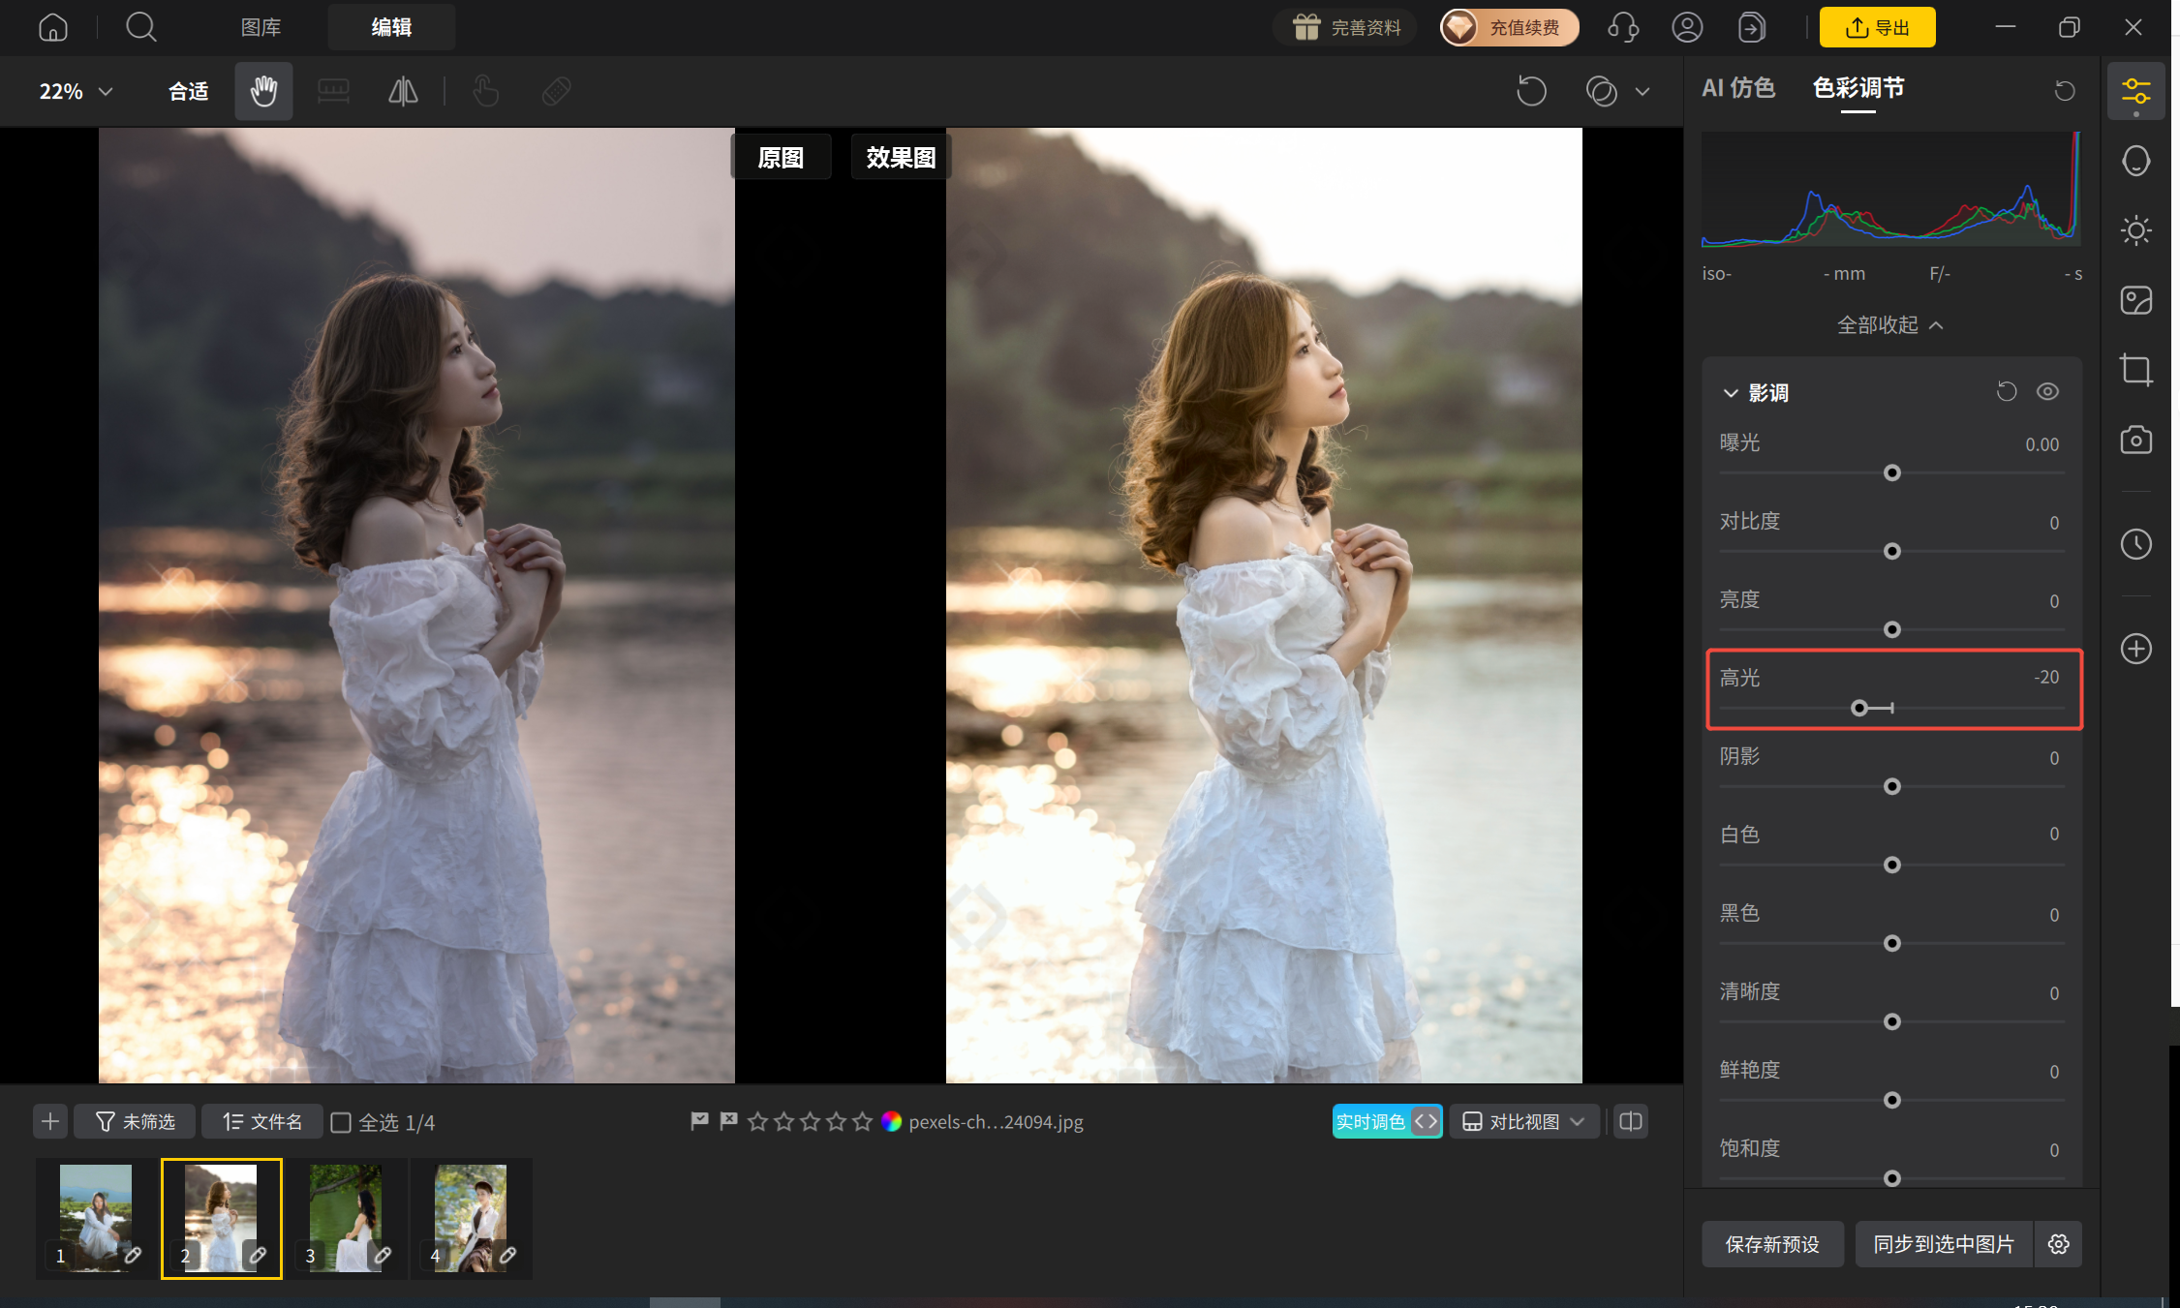Click the ruler straighten tool icon
Image resolution: width=2180 pixels, height=1308 pixels.
pyautogui.click(x=333, y=91)
